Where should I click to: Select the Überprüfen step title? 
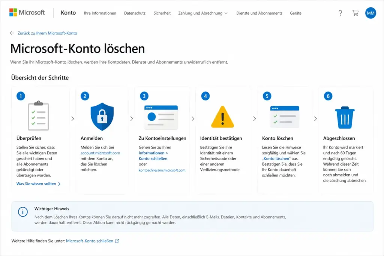pos(28,138)
